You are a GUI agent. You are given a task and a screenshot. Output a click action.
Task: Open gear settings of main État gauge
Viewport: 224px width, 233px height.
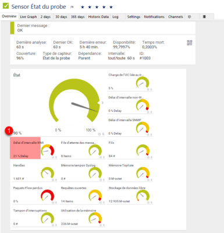pyautogui.click(x=99, y=134)
